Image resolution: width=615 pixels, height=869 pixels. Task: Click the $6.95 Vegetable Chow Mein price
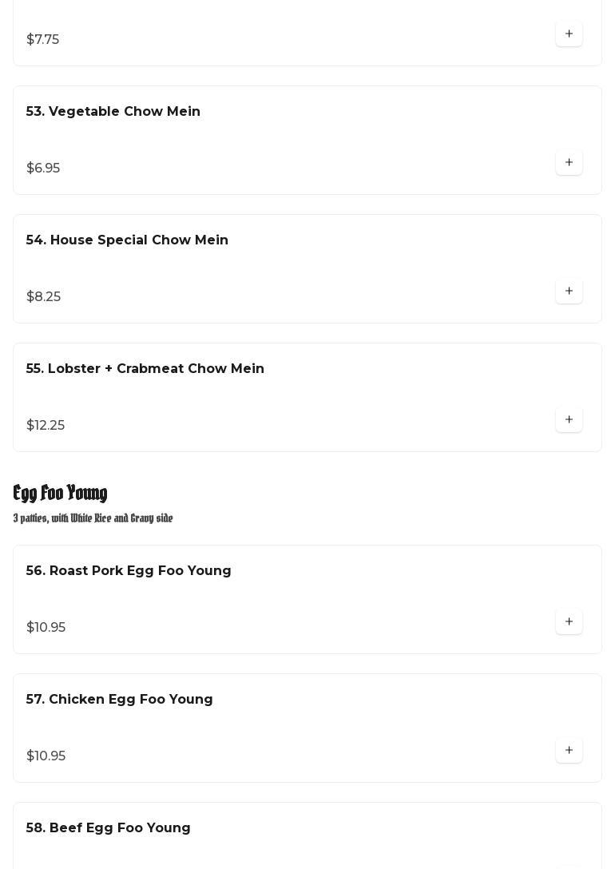43,169
